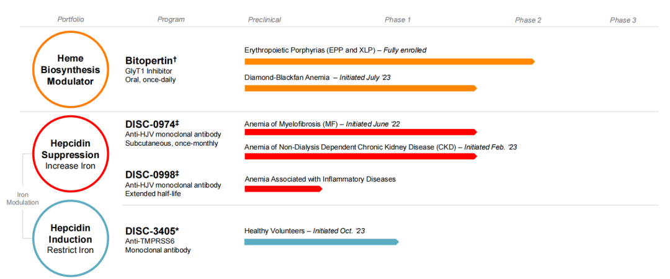Click the Inflammatory Diseases short red bar
The image size is (670, 279).
283,188
